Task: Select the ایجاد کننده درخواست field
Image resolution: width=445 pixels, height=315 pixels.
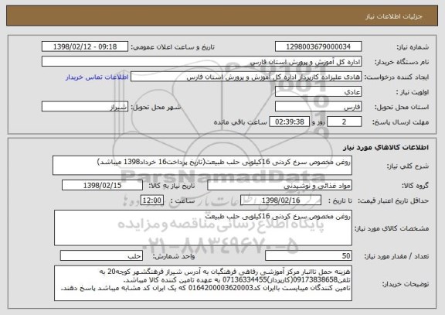Action: [246, 77]
